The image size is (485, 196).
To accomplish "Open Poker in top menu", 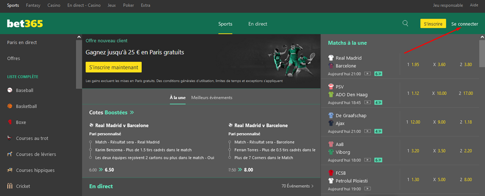I will pyautogui.click(x=128, y=5).
